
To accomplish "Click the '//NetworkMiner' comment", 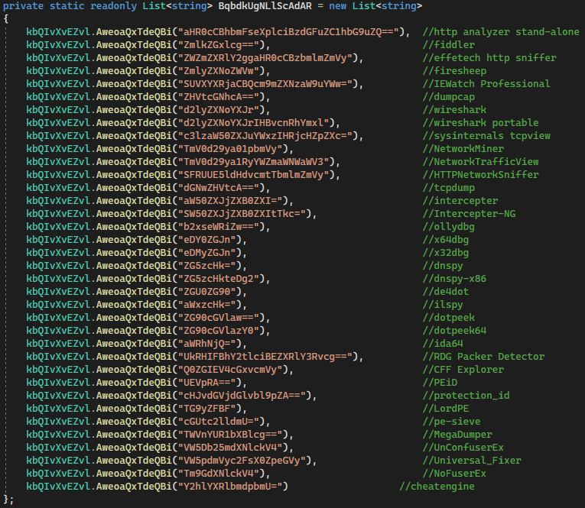I will [x=463, y=149].
